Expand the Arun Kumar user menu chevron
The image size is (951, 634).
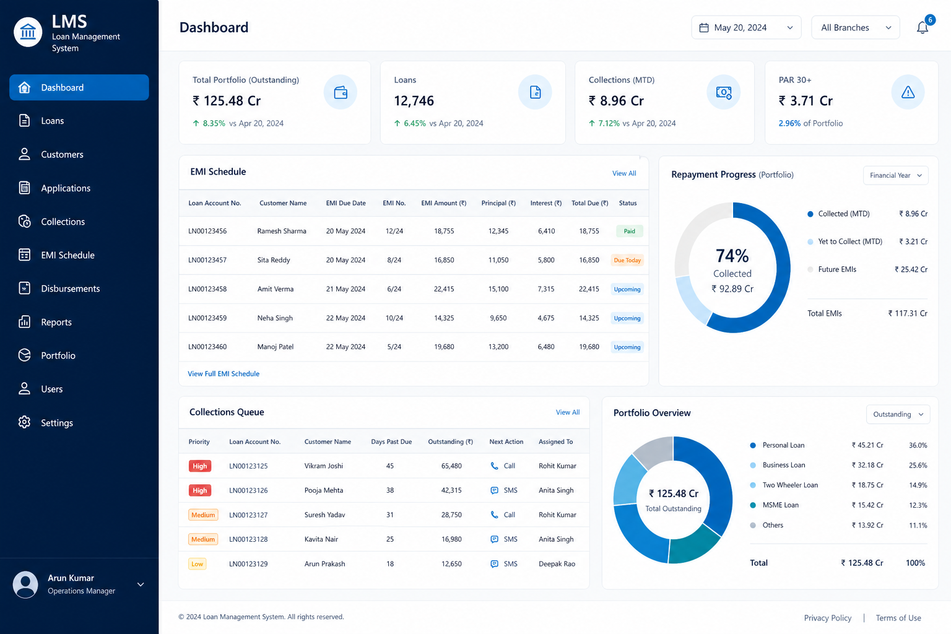tap(141, 584)
